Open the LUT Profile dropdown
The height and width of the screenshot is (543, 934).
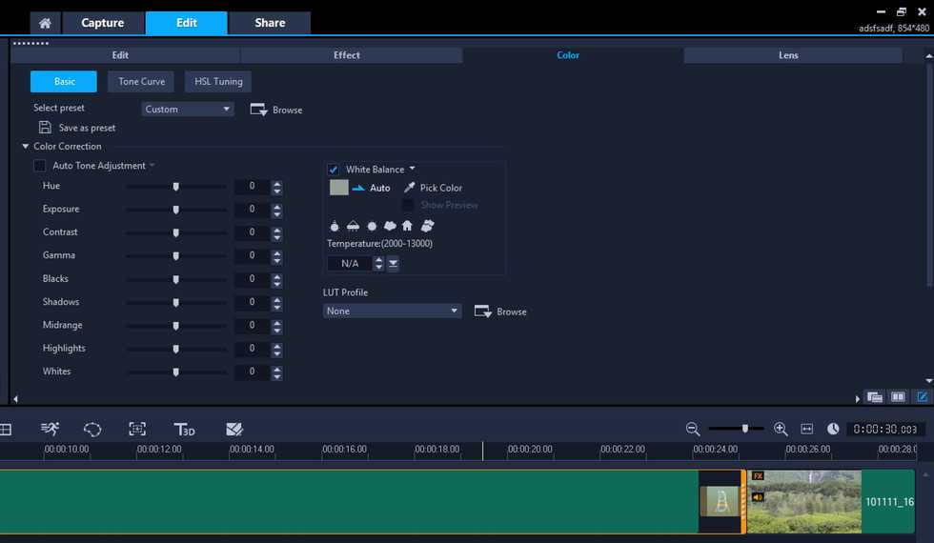392,312
